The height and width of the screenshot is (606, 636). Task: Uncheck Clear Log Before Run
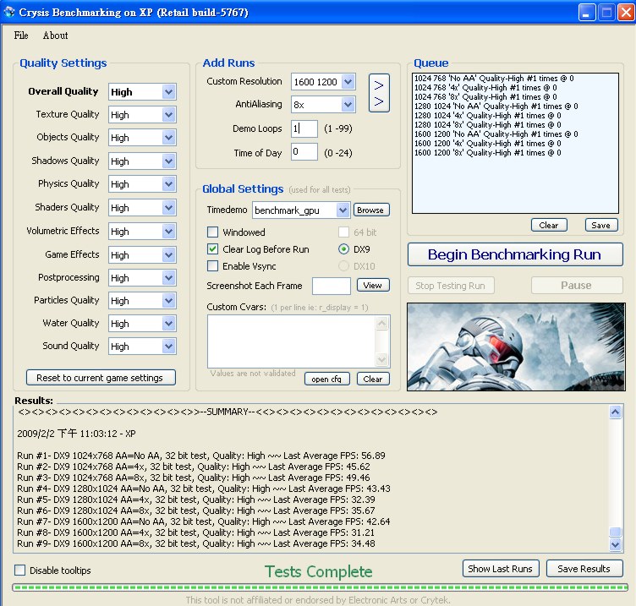click(212, 248)
